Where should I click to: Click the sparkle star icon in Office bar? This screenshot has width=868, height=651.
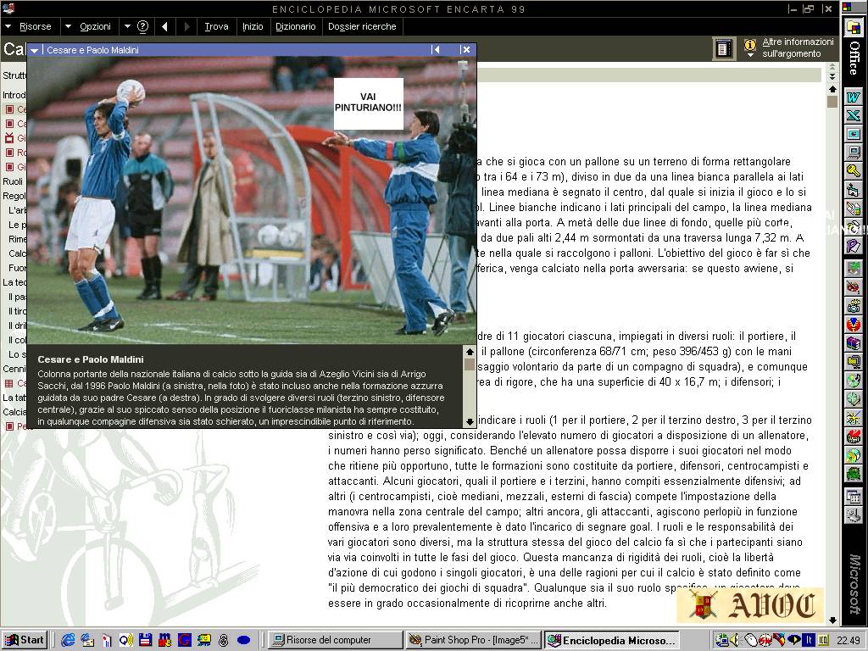(853, 418)
